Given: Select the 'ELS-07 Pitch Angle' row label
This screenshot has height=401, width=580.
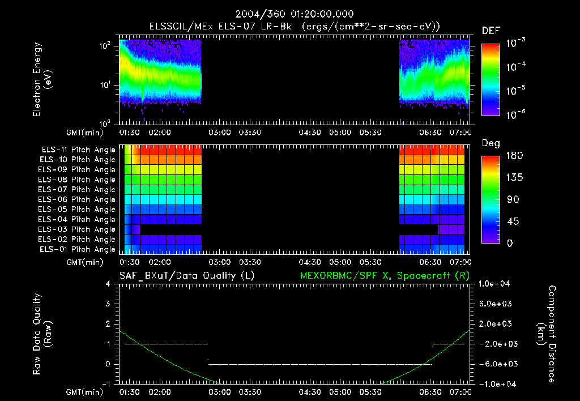Looking at the screenshot, I should pyautogui.click(x=77, y=190).
